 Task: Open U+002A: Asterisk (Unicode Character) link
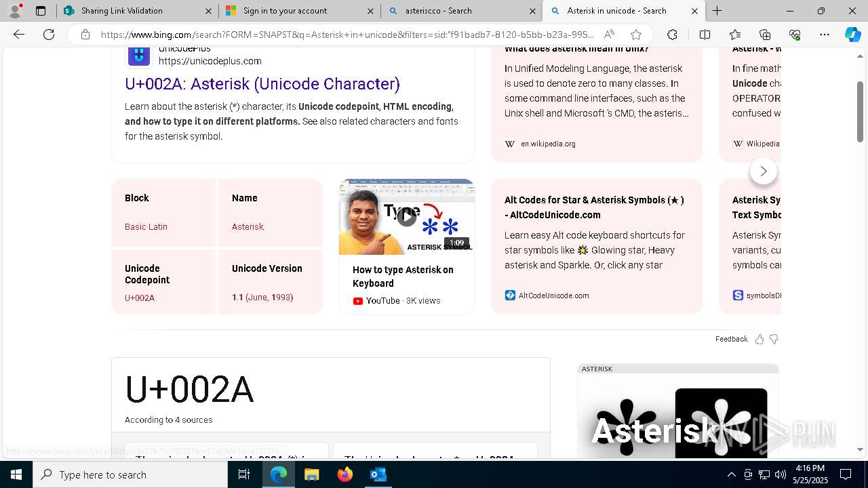click(262, 84)
